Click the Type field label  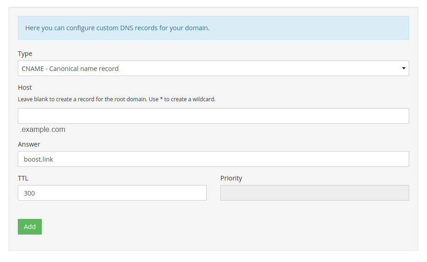(x=25, y=54)
